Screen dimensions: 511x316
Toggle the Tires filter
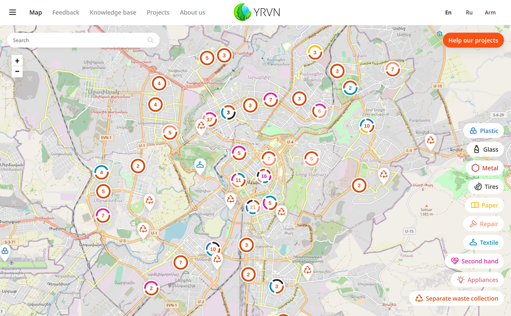[x=486, y=187]
